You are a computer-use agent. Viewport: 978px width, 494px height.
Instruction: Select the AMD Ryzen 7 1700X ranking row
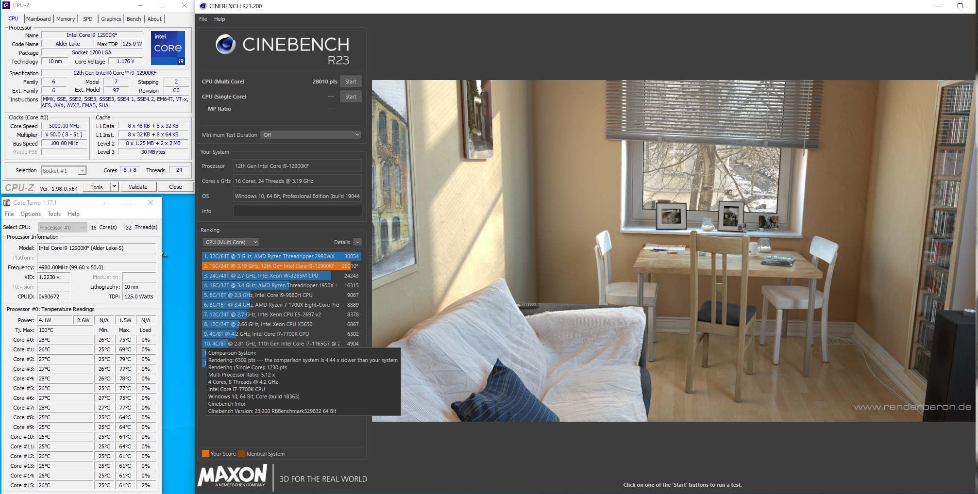pyautogui.click(x=281, y=305)
